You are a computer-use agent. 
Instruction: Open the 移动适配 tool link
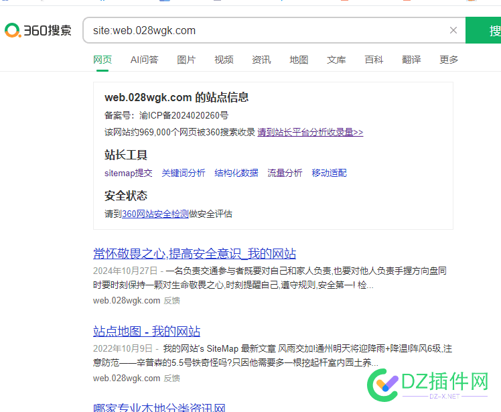(x=330, y=173)
